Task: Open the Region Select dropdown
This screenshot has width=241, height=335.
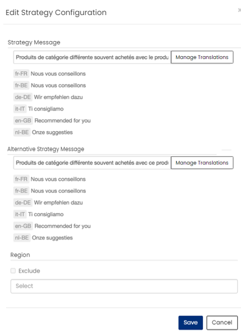Action: click(x=124, y=286)
